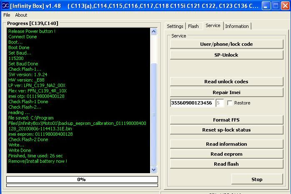
Task: Switch to the Flash tab
Action: 193,26
